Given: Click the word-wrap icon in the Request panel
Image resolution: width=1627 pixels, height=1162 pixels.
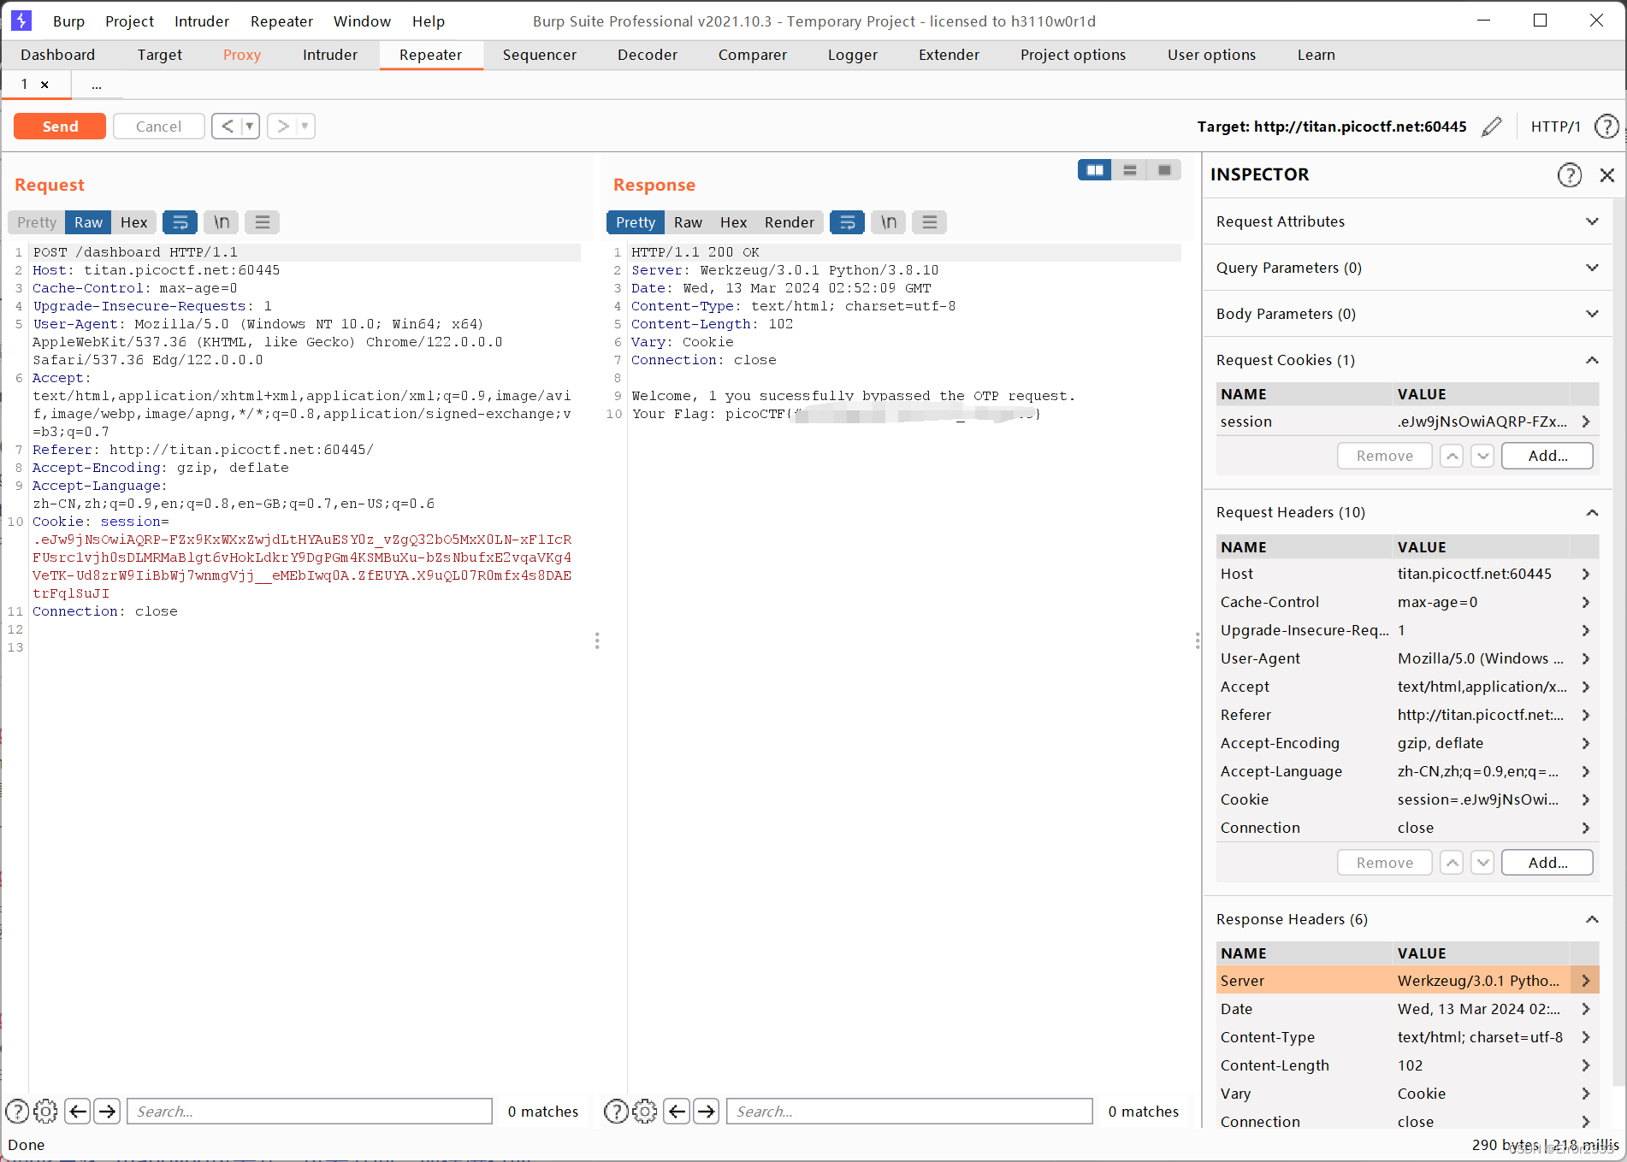Looking at the screenshot, I should [180, 221].
